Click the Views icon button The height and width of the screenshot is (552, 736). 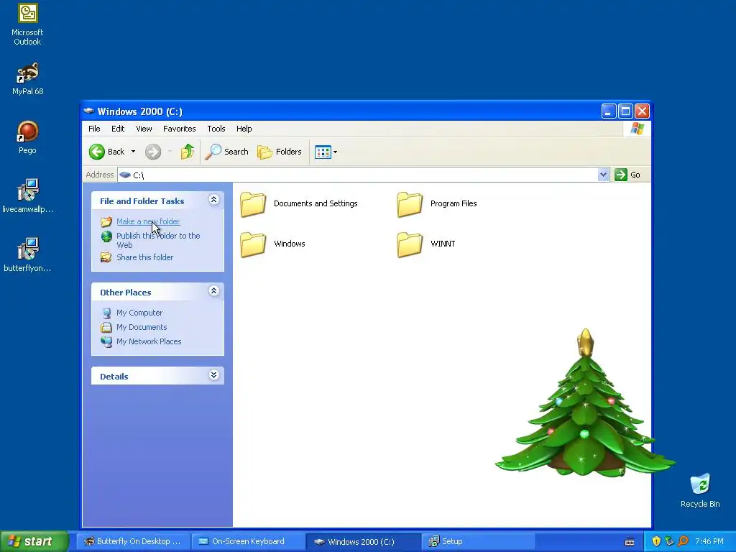(323, 152)
